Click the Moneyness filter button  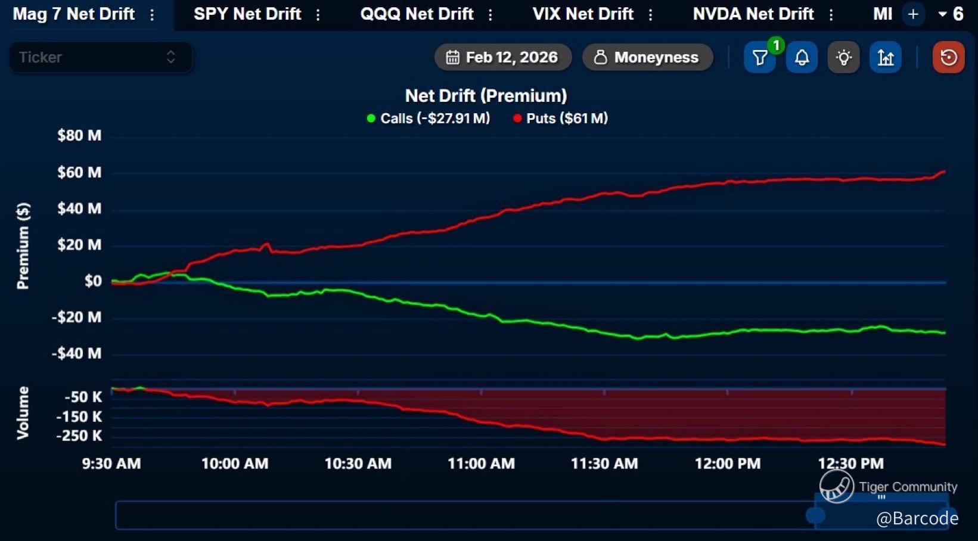648,57
